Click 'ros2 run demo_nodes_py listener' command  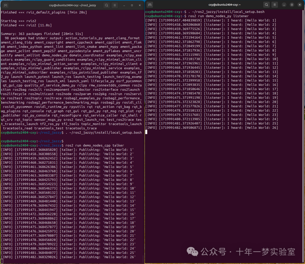(218, 16)
